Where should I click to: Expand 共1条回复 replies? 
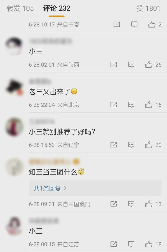50,188
